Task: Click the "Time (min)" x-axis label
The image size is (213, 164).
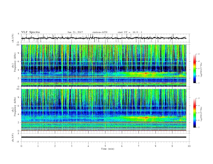Action: (x=108, y=149)
